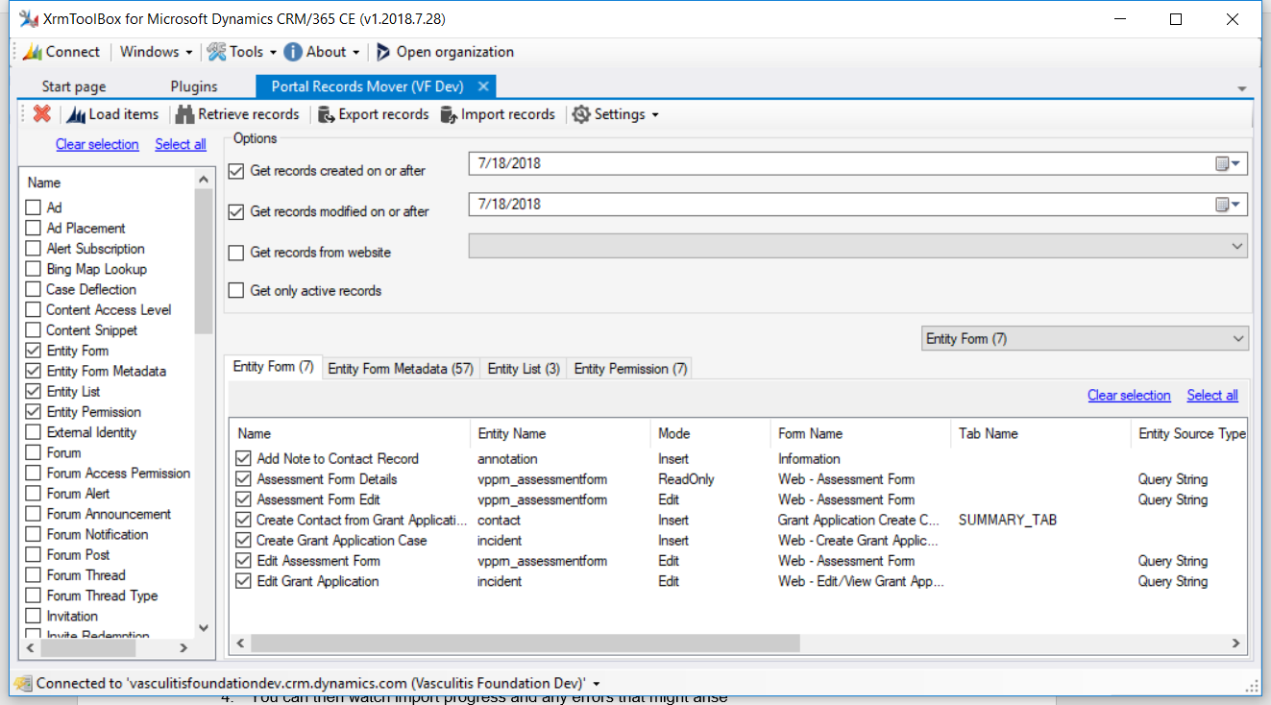Open Settings gear icon
The height and width of the screenshot is (705, 1271).
(x=581, y=114)
